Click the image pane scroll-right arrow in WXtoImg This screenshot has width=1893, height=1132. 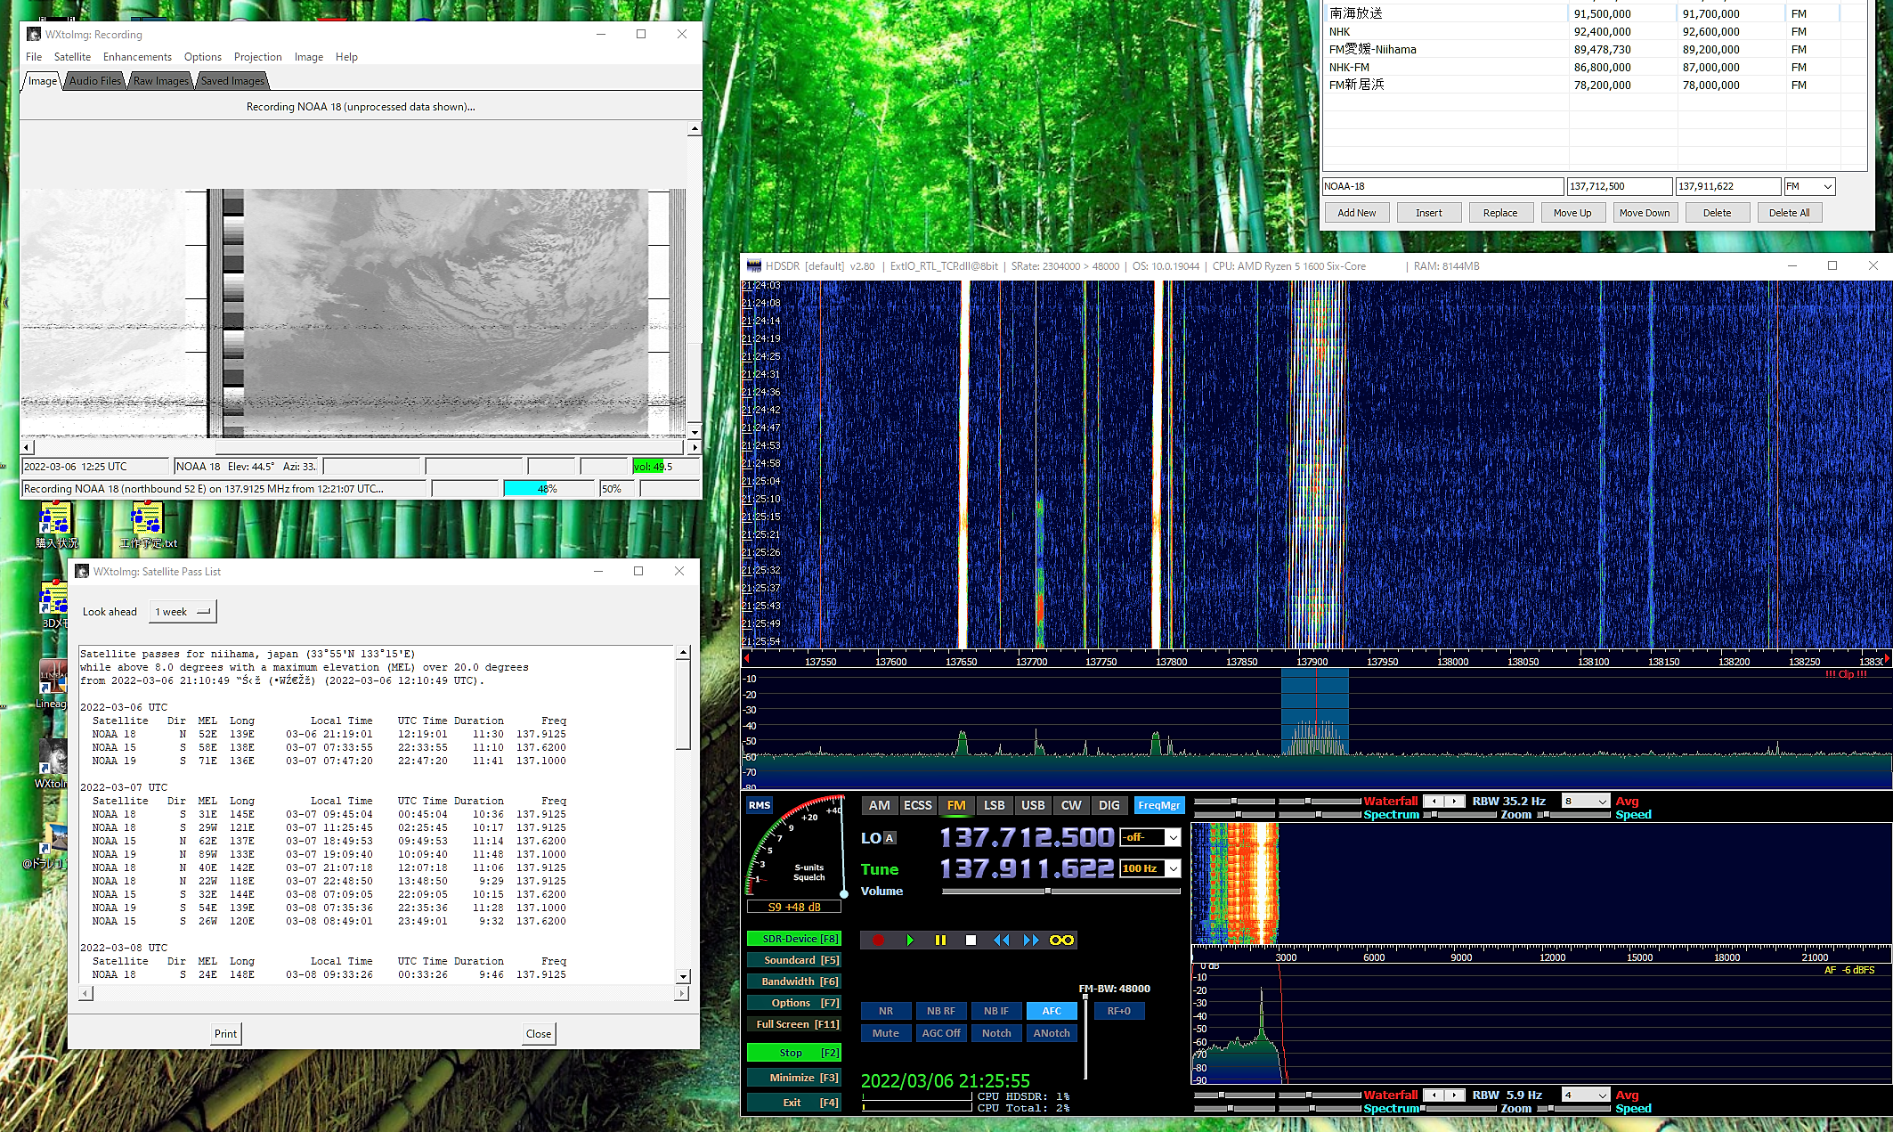[x=695, y=447]
